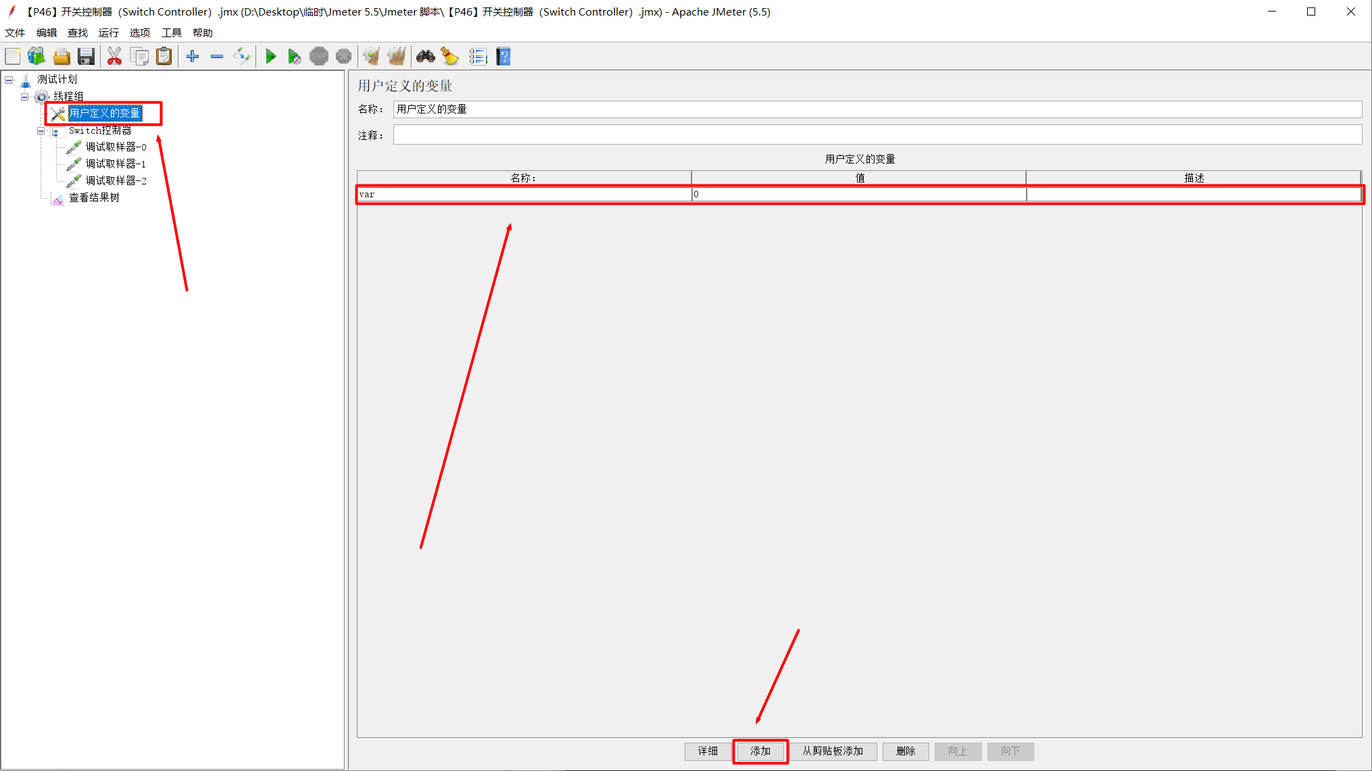The height and width of the screenshot is (771, 1372).
Task: Select 调试取样器-2 in the tree
Action: coord(116,181)
